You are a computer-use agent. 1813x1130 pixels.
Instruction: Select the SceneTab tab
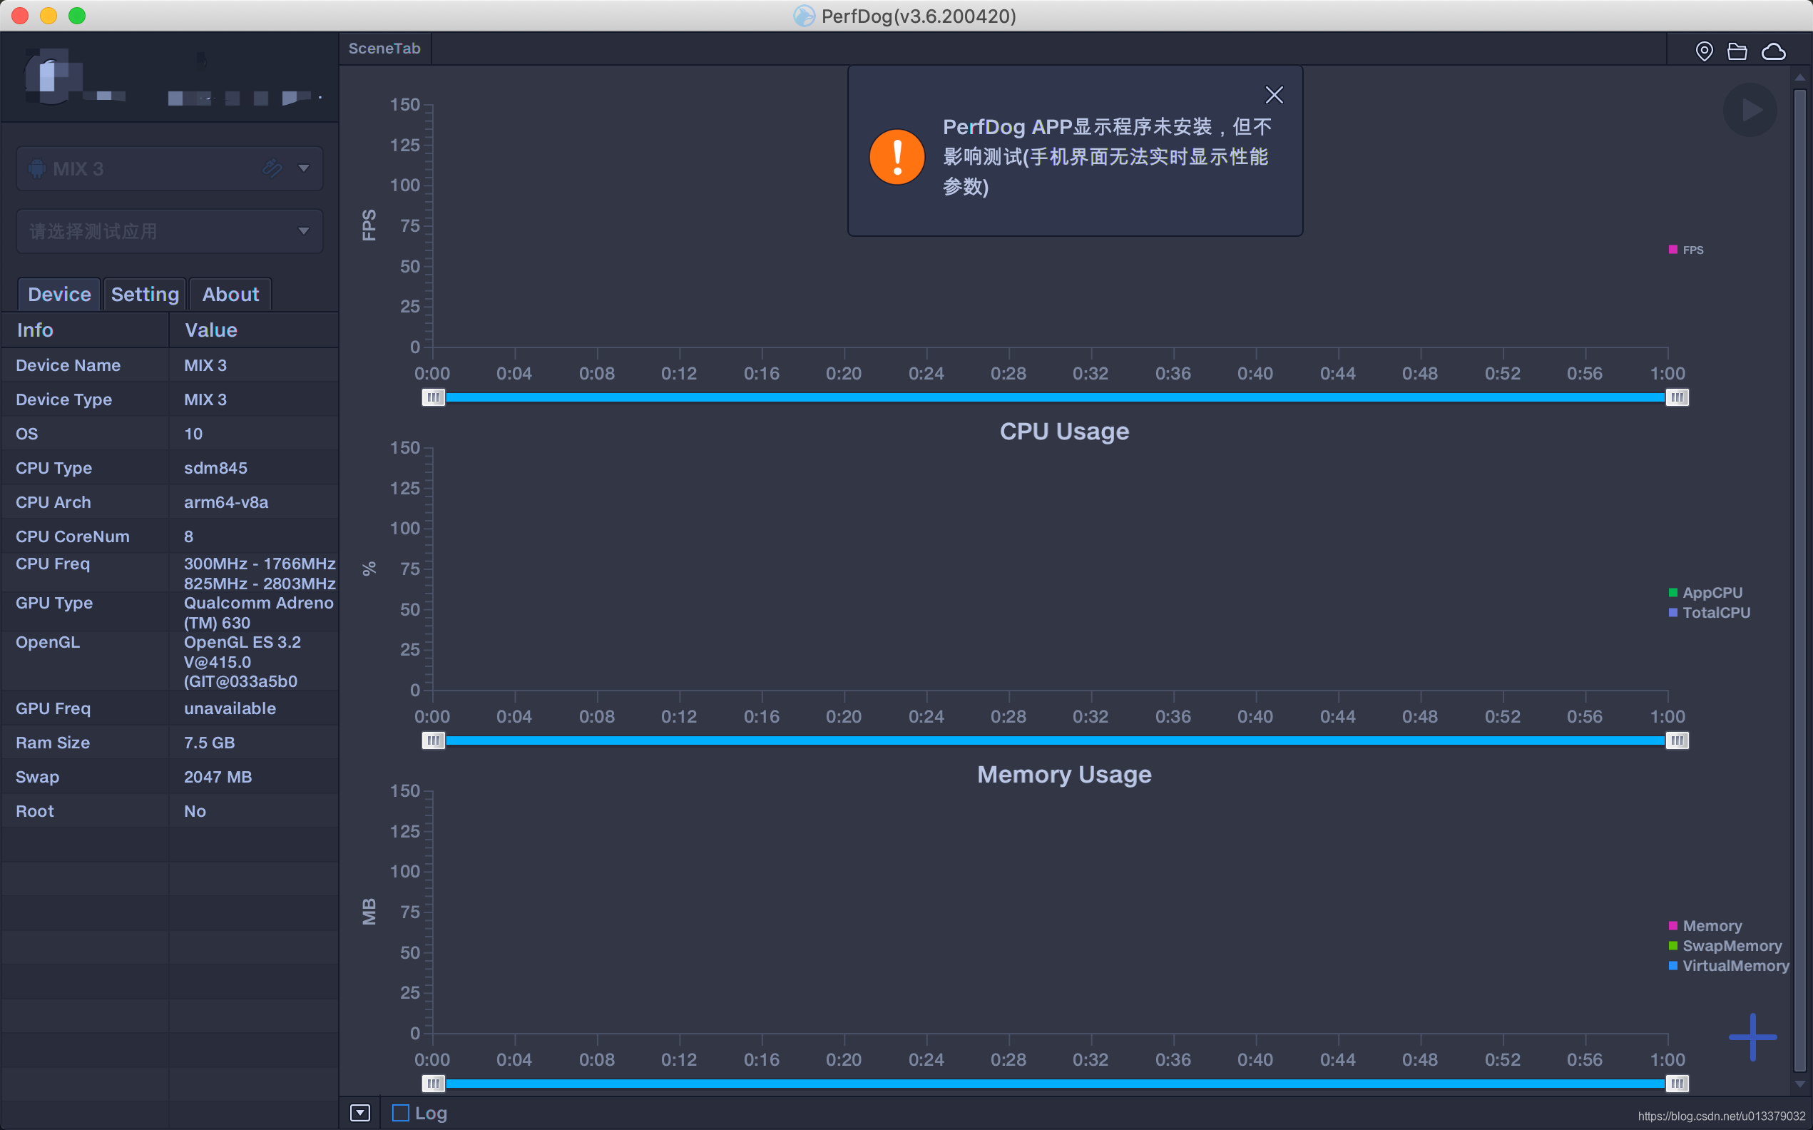coord(384,49)
